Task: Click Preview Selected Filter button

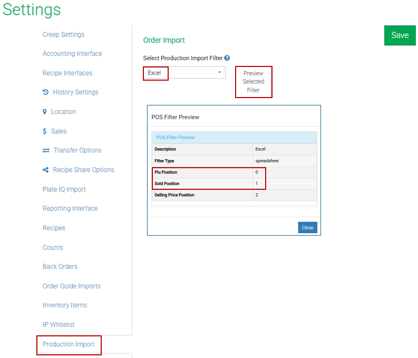Action: [254, 82]
